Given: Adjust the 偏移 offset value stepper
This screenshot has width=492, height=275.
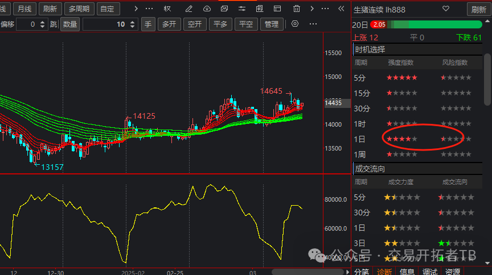Looking at the screenshot, I should click(x=43, y=24).
